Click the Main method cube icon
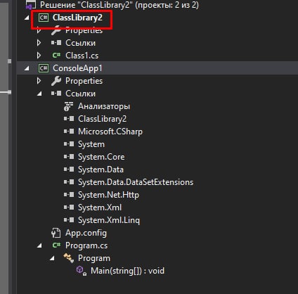The width and height of the screenshot is (298, 294). click(82, 271)
